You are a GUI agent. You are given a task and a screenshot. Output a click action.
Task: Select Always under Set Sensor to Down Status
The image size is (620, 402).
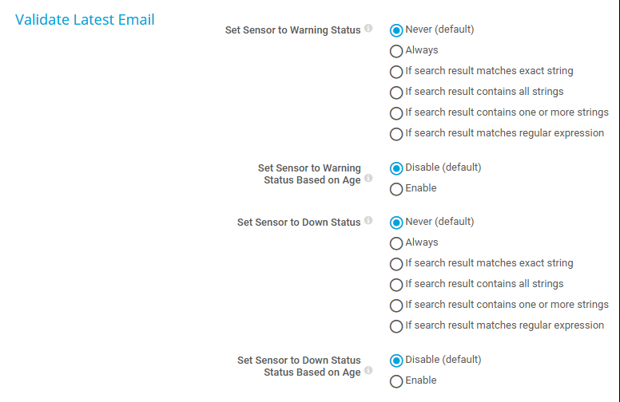coord(395,243)
